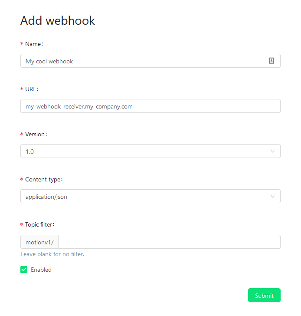Open the Version dropdown showing 1.0

coord(150,151)
